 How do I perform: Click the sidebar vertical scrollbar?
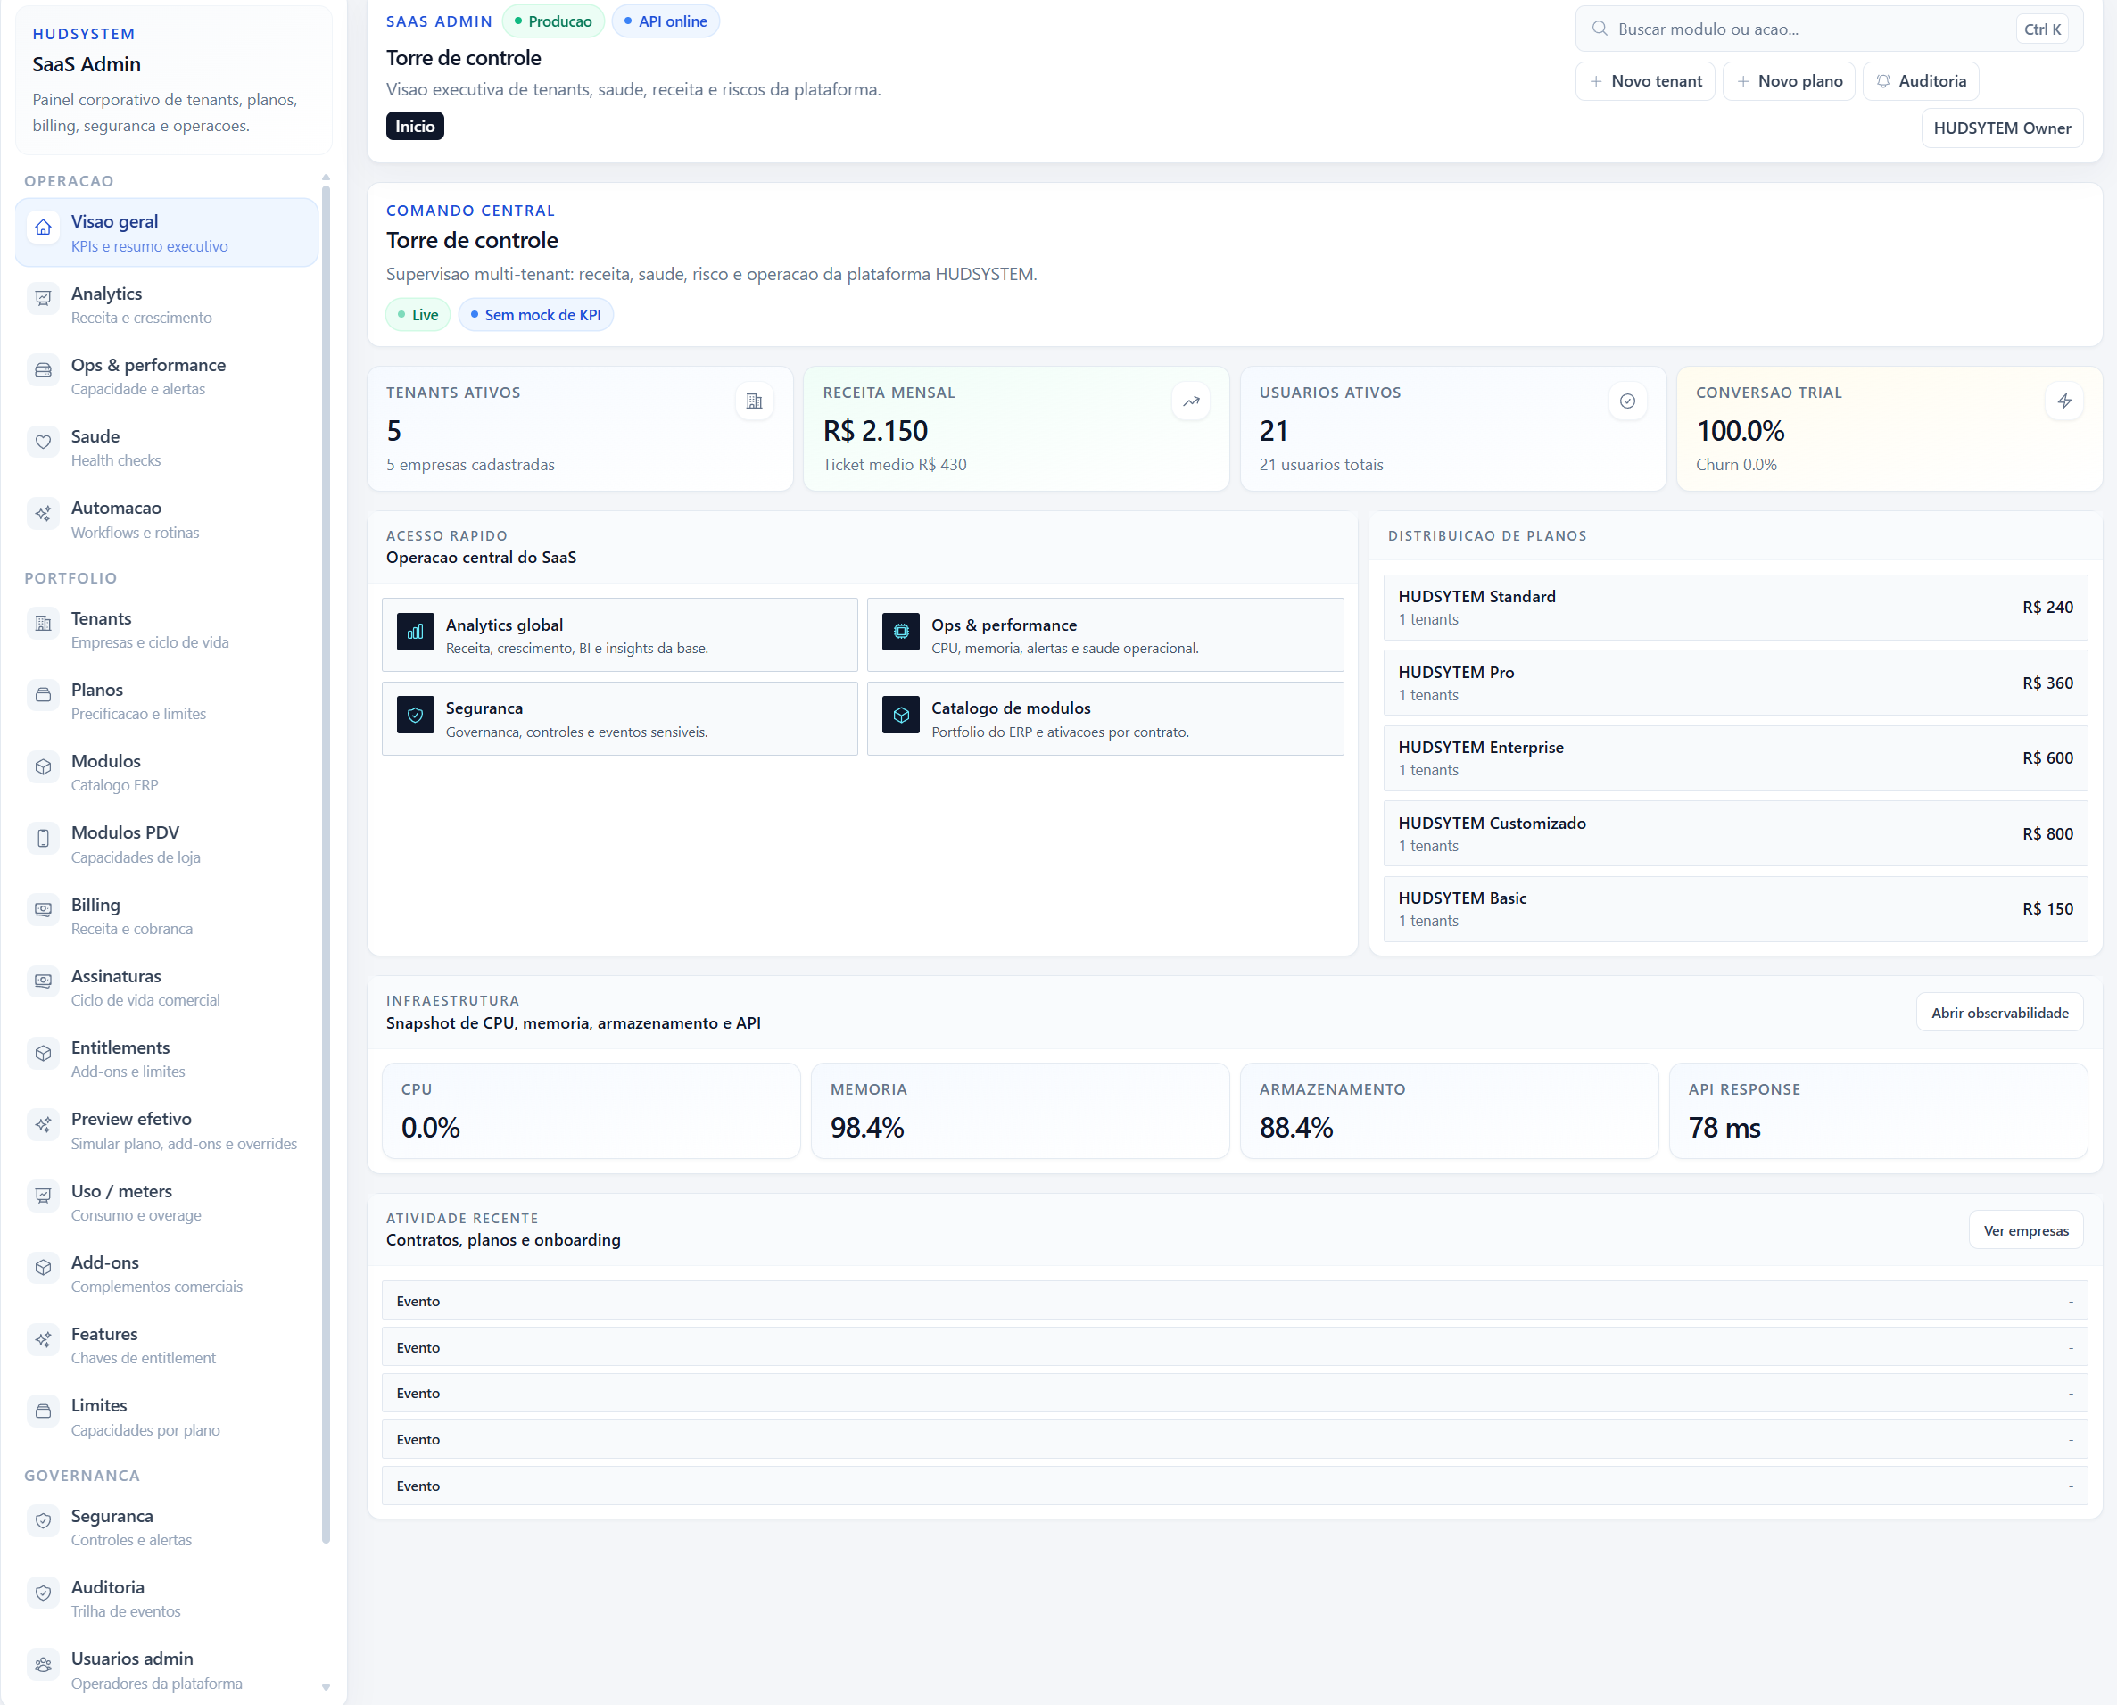click(x=325, y=865)
